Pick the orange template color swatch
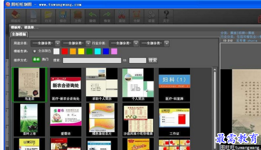 pyautogui.click(x=73, y=51)
